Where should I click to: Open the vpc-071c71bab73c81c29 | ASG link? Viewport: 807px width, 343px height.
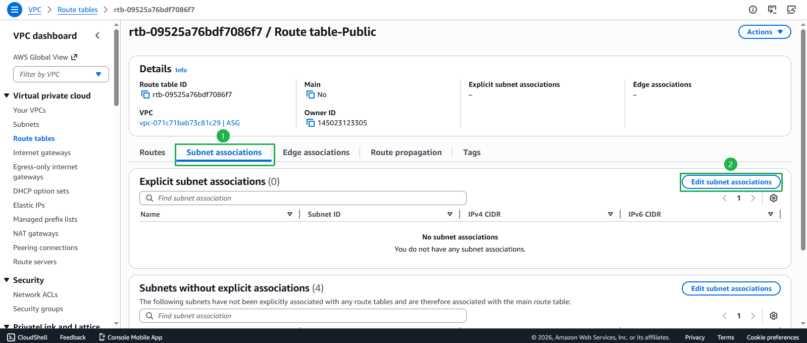tap(189, 123)
